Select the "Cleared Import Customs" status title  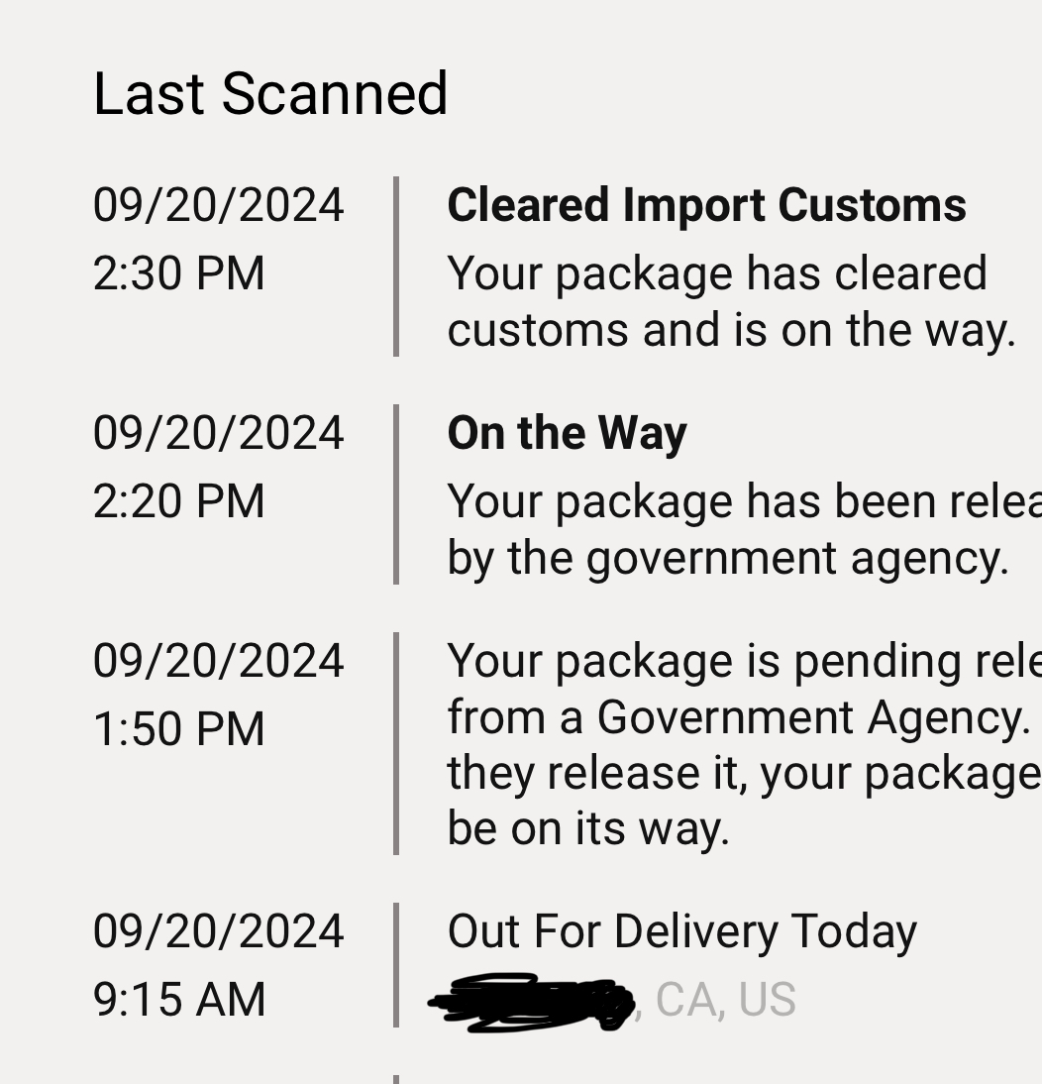pyautogui.click(x=706, y=205)
